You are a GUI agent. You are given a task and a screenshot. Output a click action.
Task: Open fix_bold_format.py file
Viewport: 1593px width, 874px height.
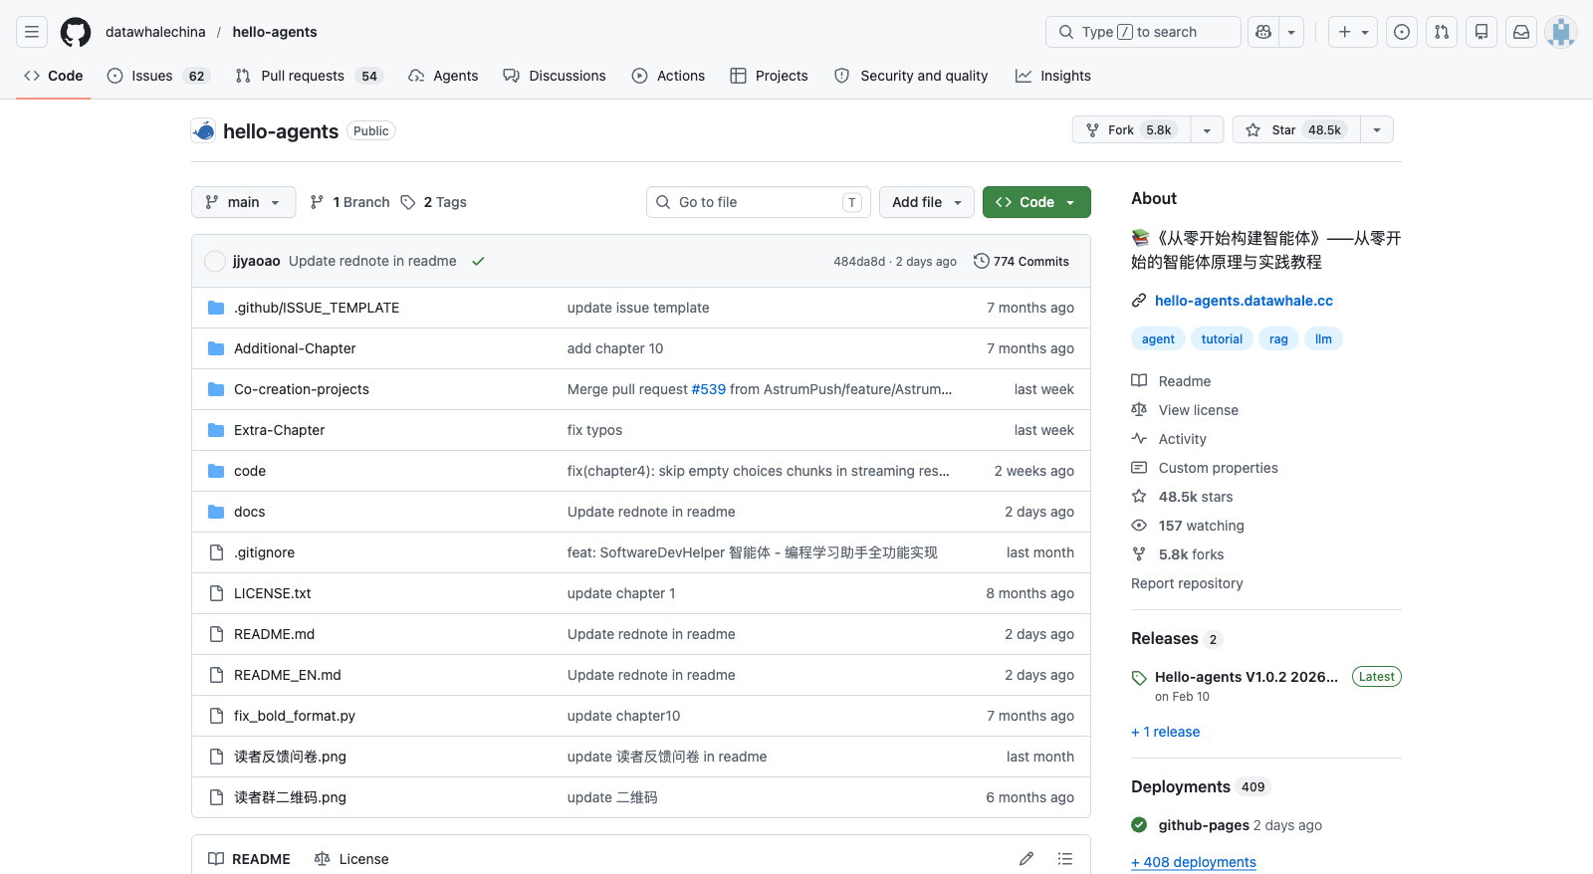click(295, 716)
